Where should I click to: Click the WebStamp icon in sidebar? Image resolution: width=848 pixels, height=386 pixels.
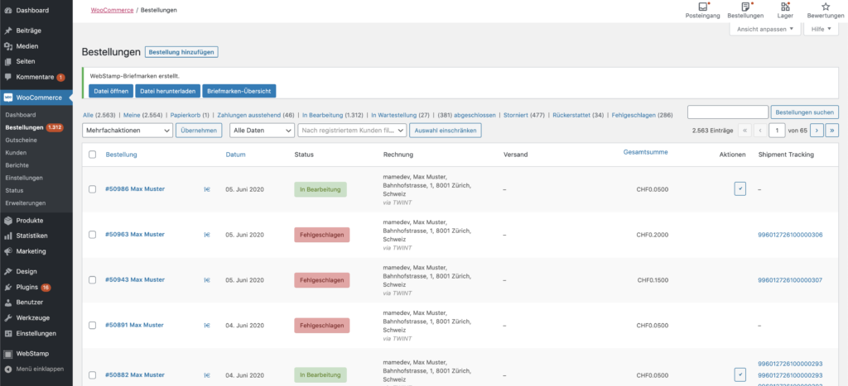click(x=8, y=354)
